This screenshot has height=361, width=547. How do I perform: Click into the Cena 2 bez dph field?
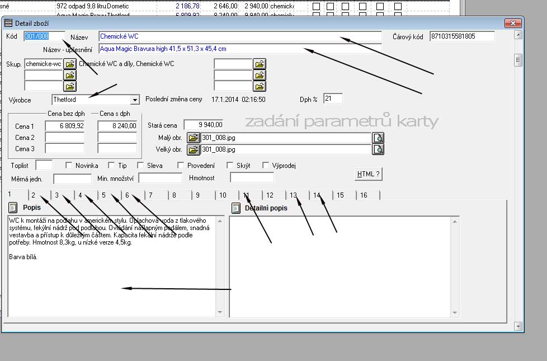point(64,137)
